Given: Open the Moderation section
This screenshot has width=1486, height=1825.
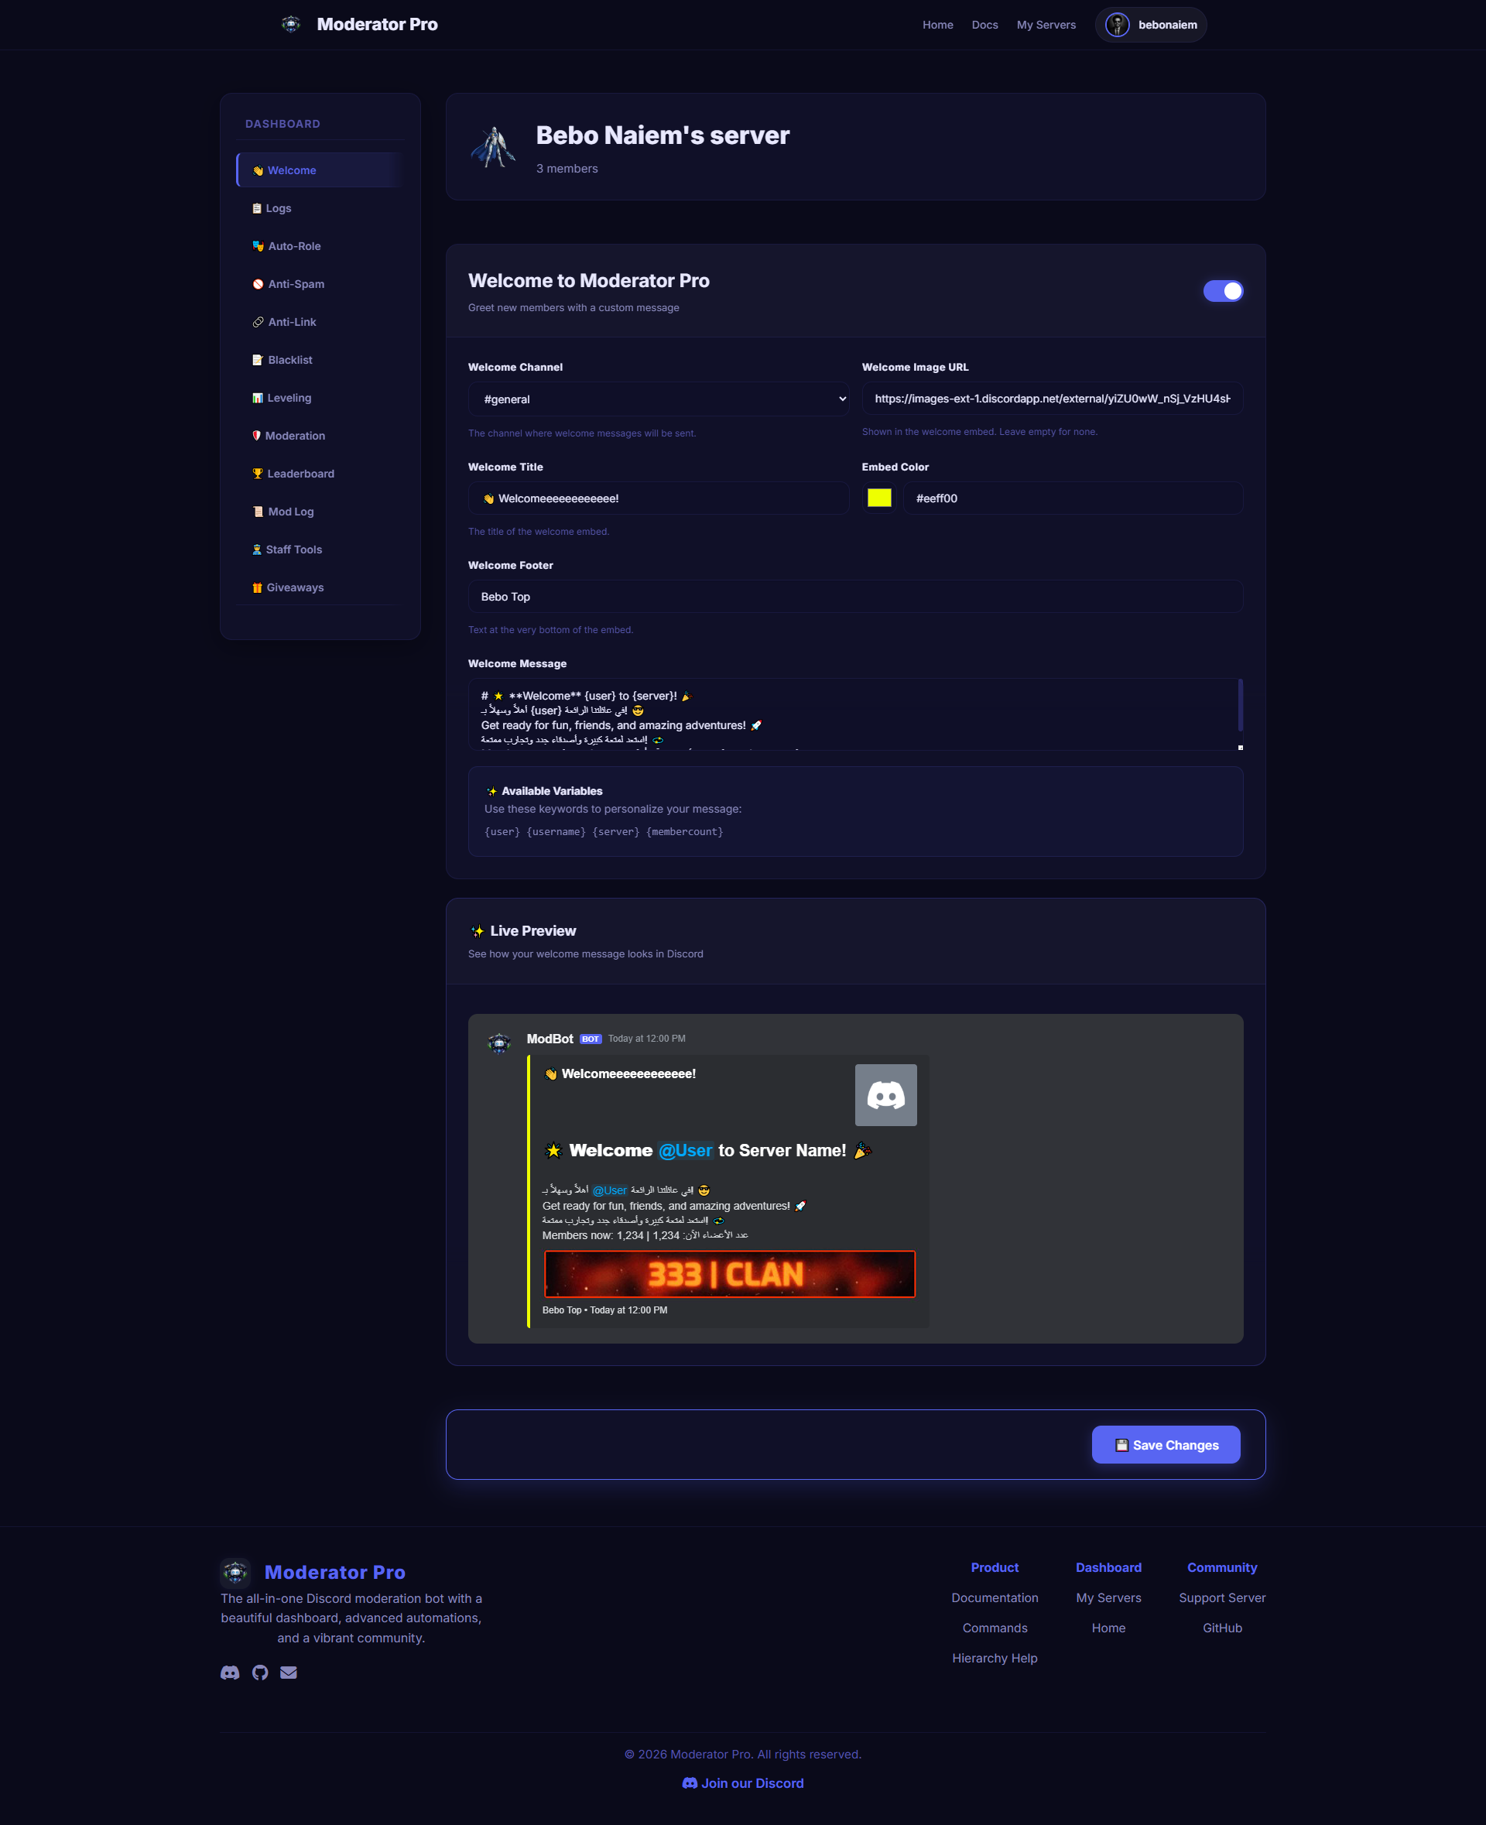Looking at the screenshot, I should point(320,436).
